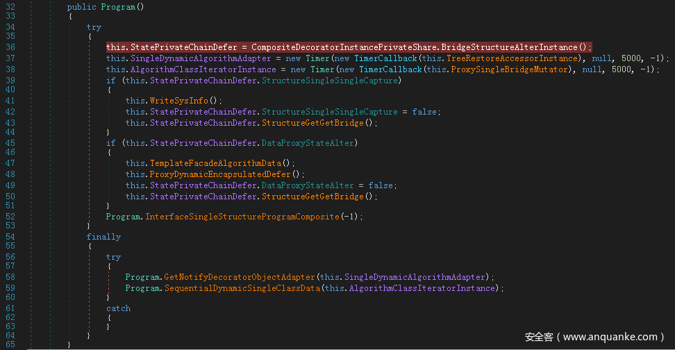675x350 pixels.
Task: Select "StatePrivateChainDefer" on line 39
Action: [x=203, y=81]
